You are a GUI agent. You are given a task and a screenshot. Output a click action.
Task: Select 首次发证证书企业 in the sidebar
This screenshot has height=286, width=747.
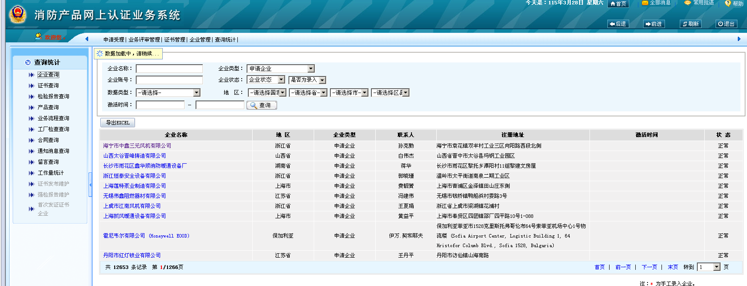[53, 209]
